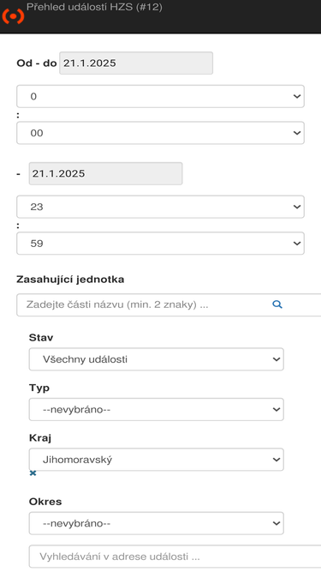Click the Přehled událostí HZS (#12) title
Screen dimensions: 321x572
(94, 7)
